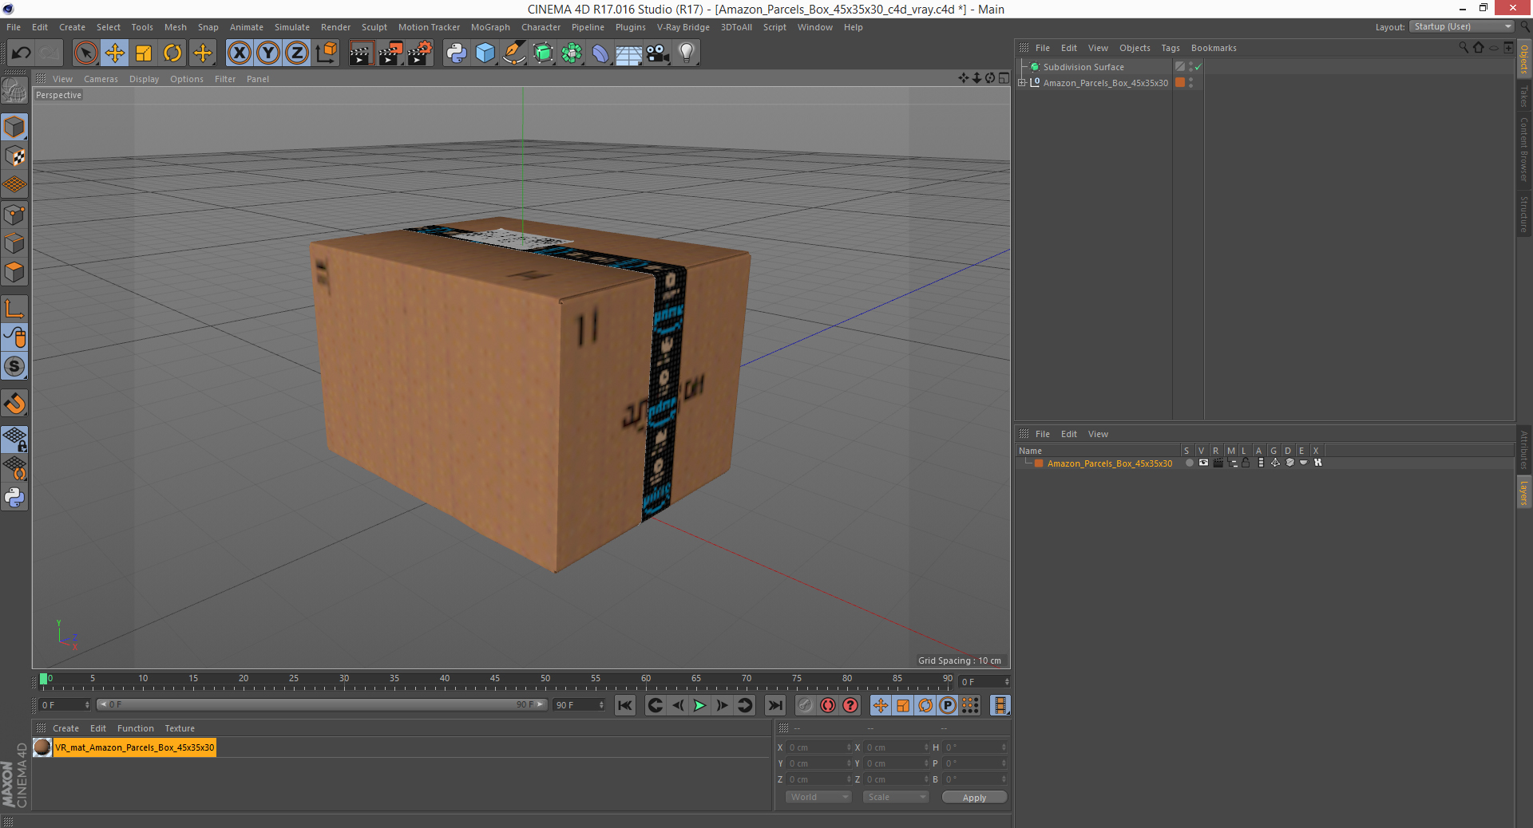This screenshot has width=1533, height=828.
Task: Toggle Y axis lock
Action: pos(268,53)
